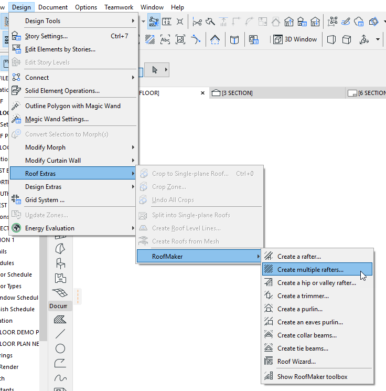Launch the Roof Wizard
Screen dimensions: 386x391
click(x=317, y=361)
